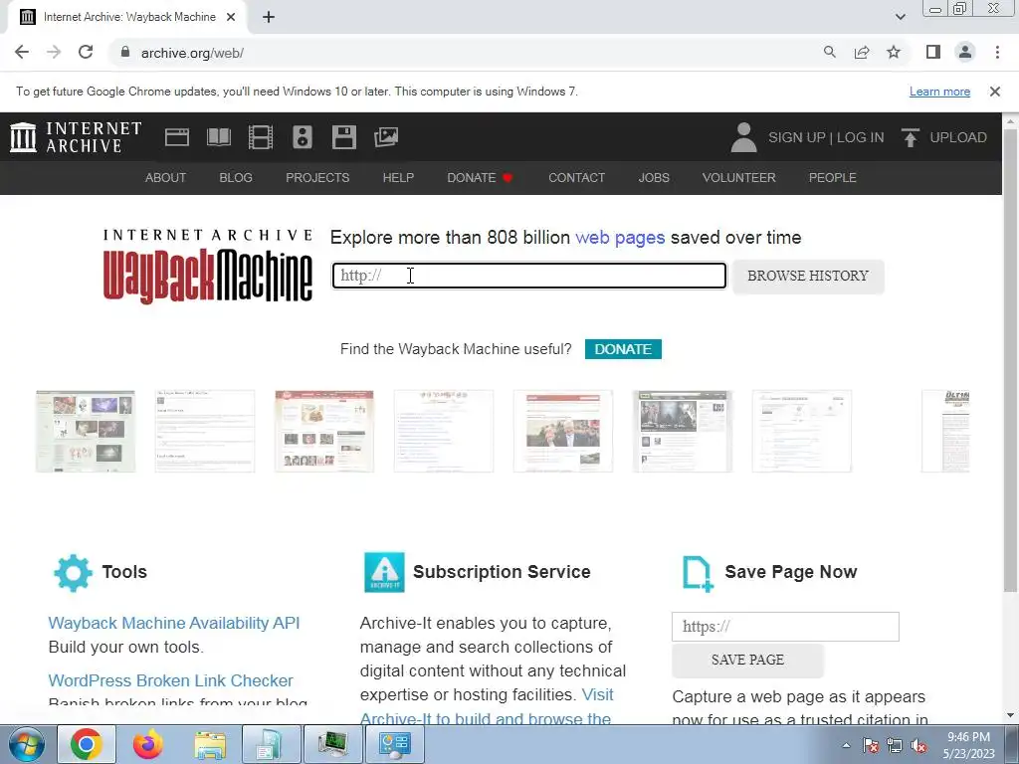Open a new browser tab
Viewport: 1019px width, 764px height.
click(269, 17)
